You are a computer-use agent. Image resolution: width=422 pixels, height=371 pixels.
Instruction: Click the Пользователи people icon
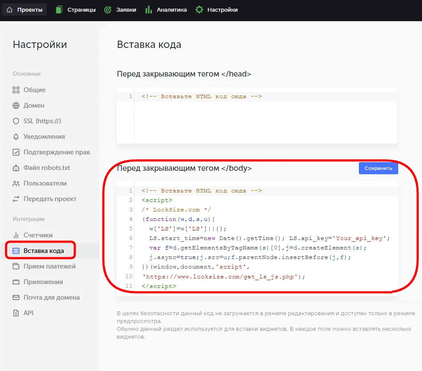pos(16,184)
